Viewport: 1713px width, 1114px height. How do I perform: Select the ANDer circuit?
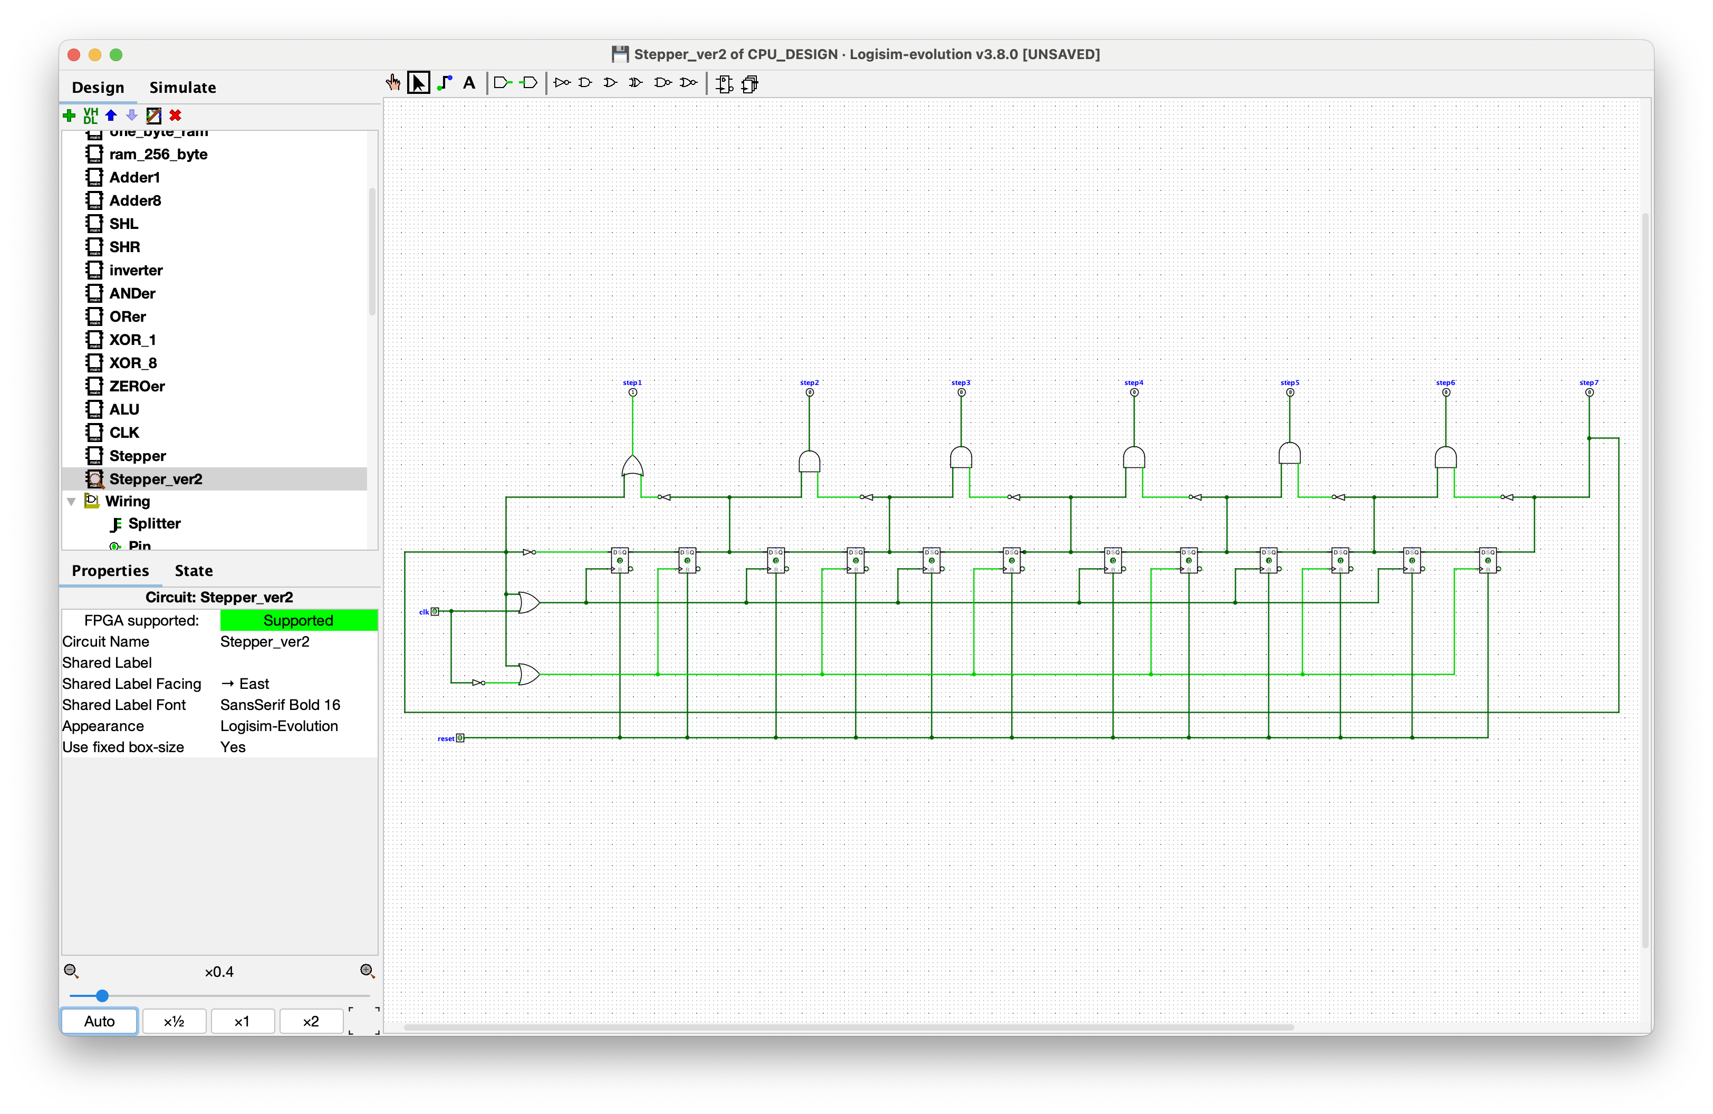[132, 294]
